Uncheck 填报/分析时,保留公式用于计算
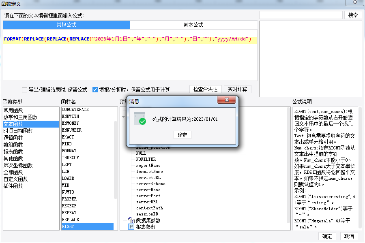 point(95,90)
